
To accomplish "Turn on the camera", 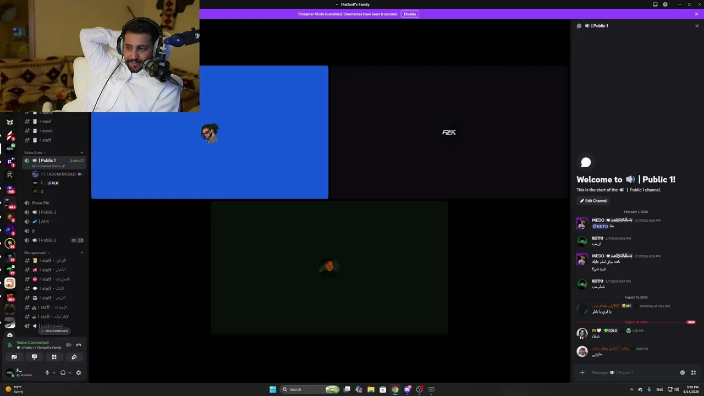I will point(14,357).
